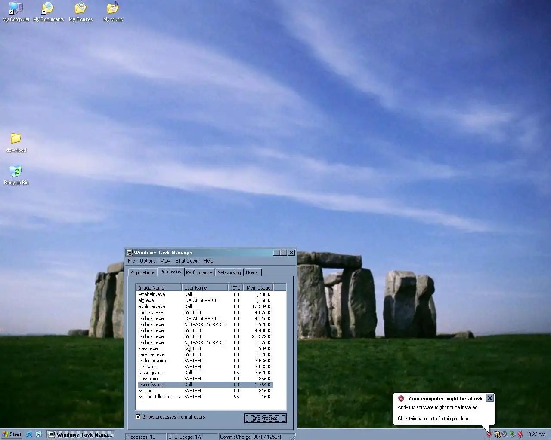
Task: Click the shield icon in the risk balloon
Action: 401,399
